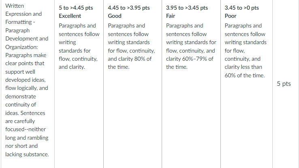
Task: Select the Fair rating heading
Action: pos(171,16)
